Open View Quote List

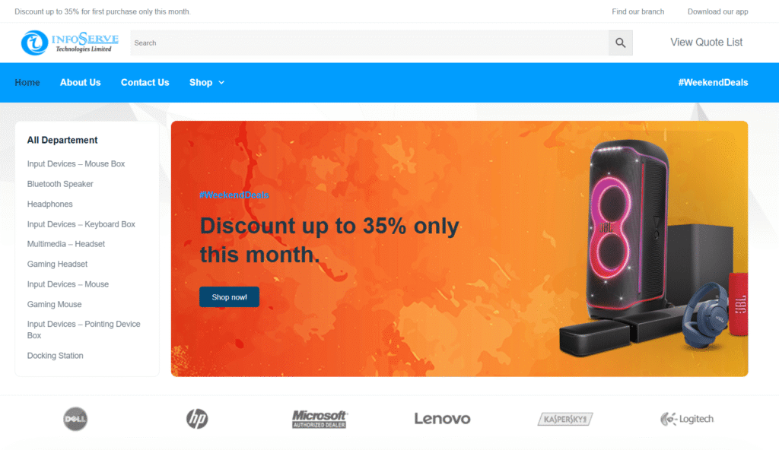point(706,43)
